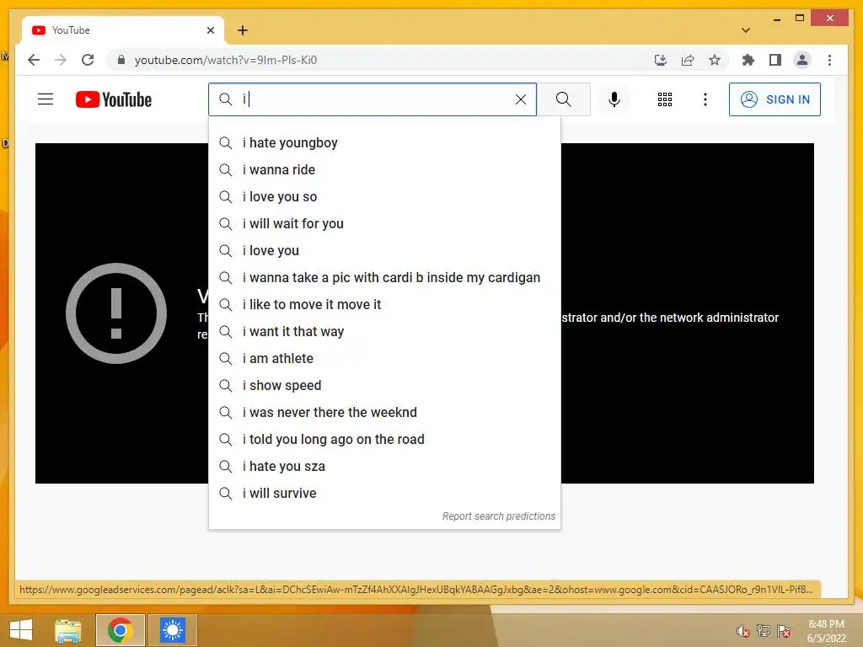Expand the tab search chevron
This screenshot has height=647, width=863.
coord(746,30)
